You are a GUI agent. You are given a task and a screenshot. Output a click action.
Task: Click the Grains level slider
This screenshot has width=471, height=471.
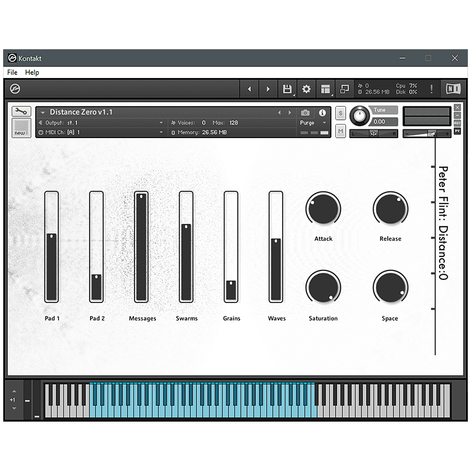coord(231,246)
